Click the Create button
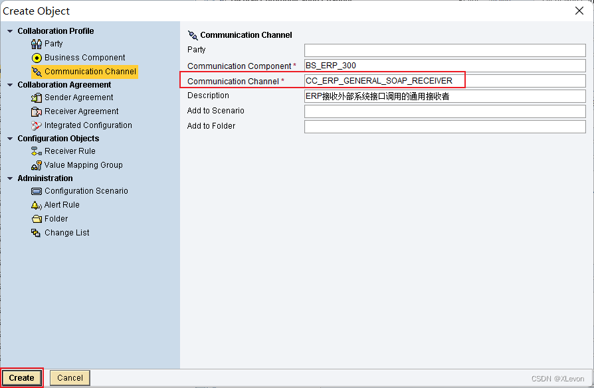The height and width of the screenshot is (388, 594). pyautogui.click(x=21, y=377)
